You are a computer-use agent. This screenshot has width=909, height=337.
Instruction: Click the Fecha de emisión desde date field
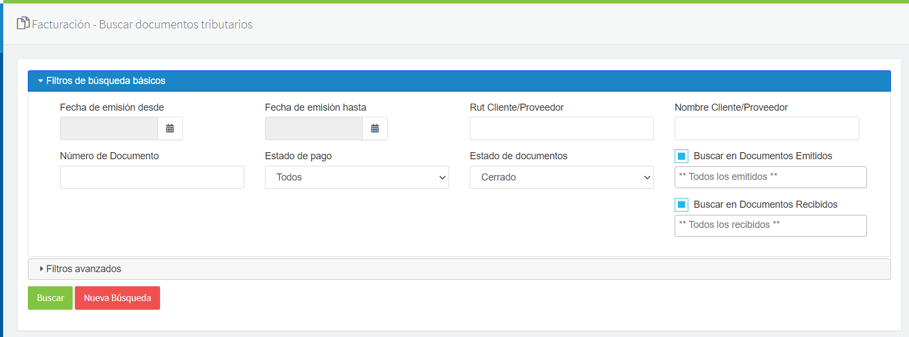pyautogui.click(x=109, y=129)
